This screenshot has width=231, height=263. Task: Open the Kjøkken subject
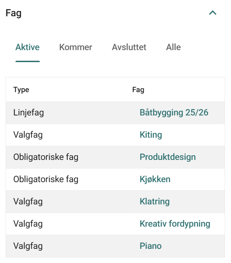(x=155, y=179)
